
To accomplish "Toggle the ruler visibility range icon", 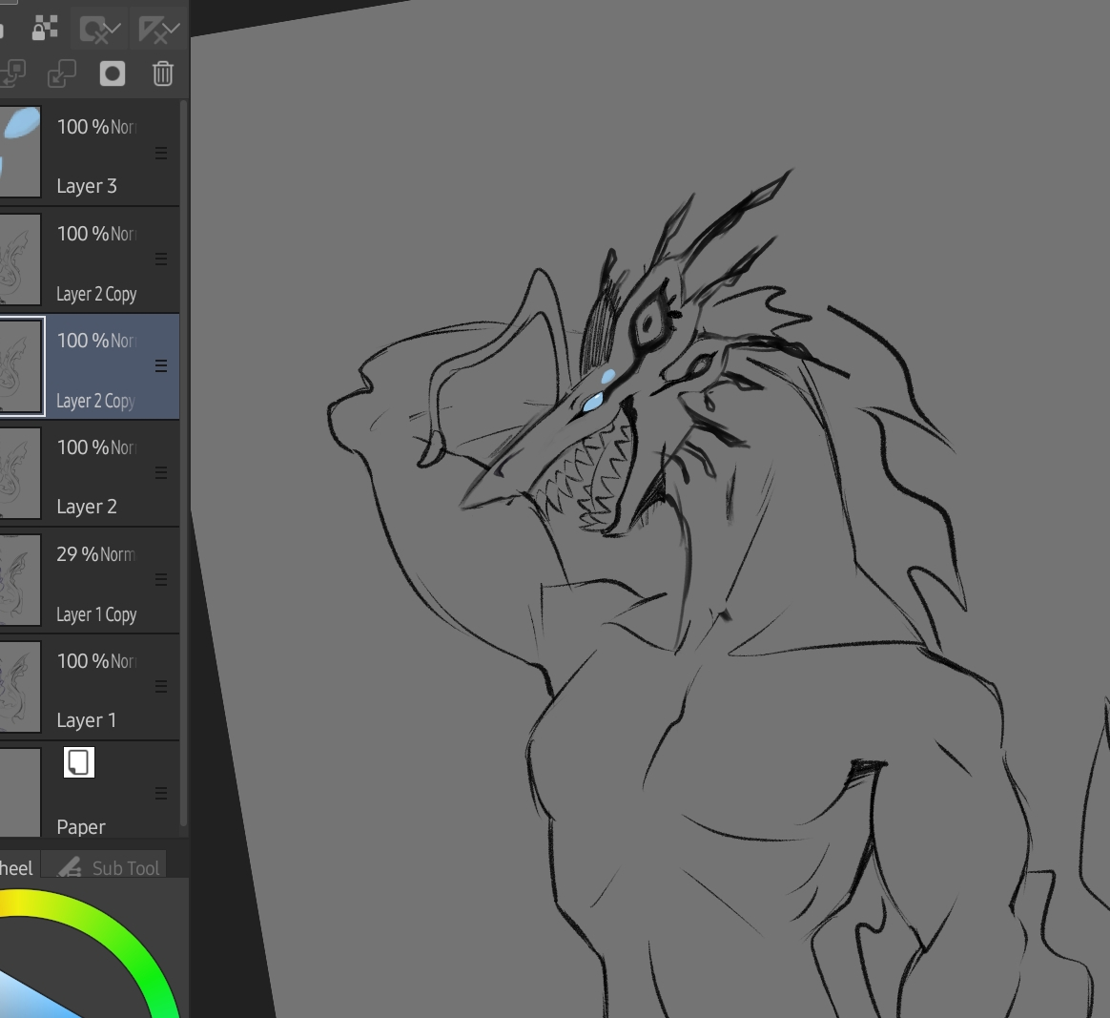I will pos(158,30).
